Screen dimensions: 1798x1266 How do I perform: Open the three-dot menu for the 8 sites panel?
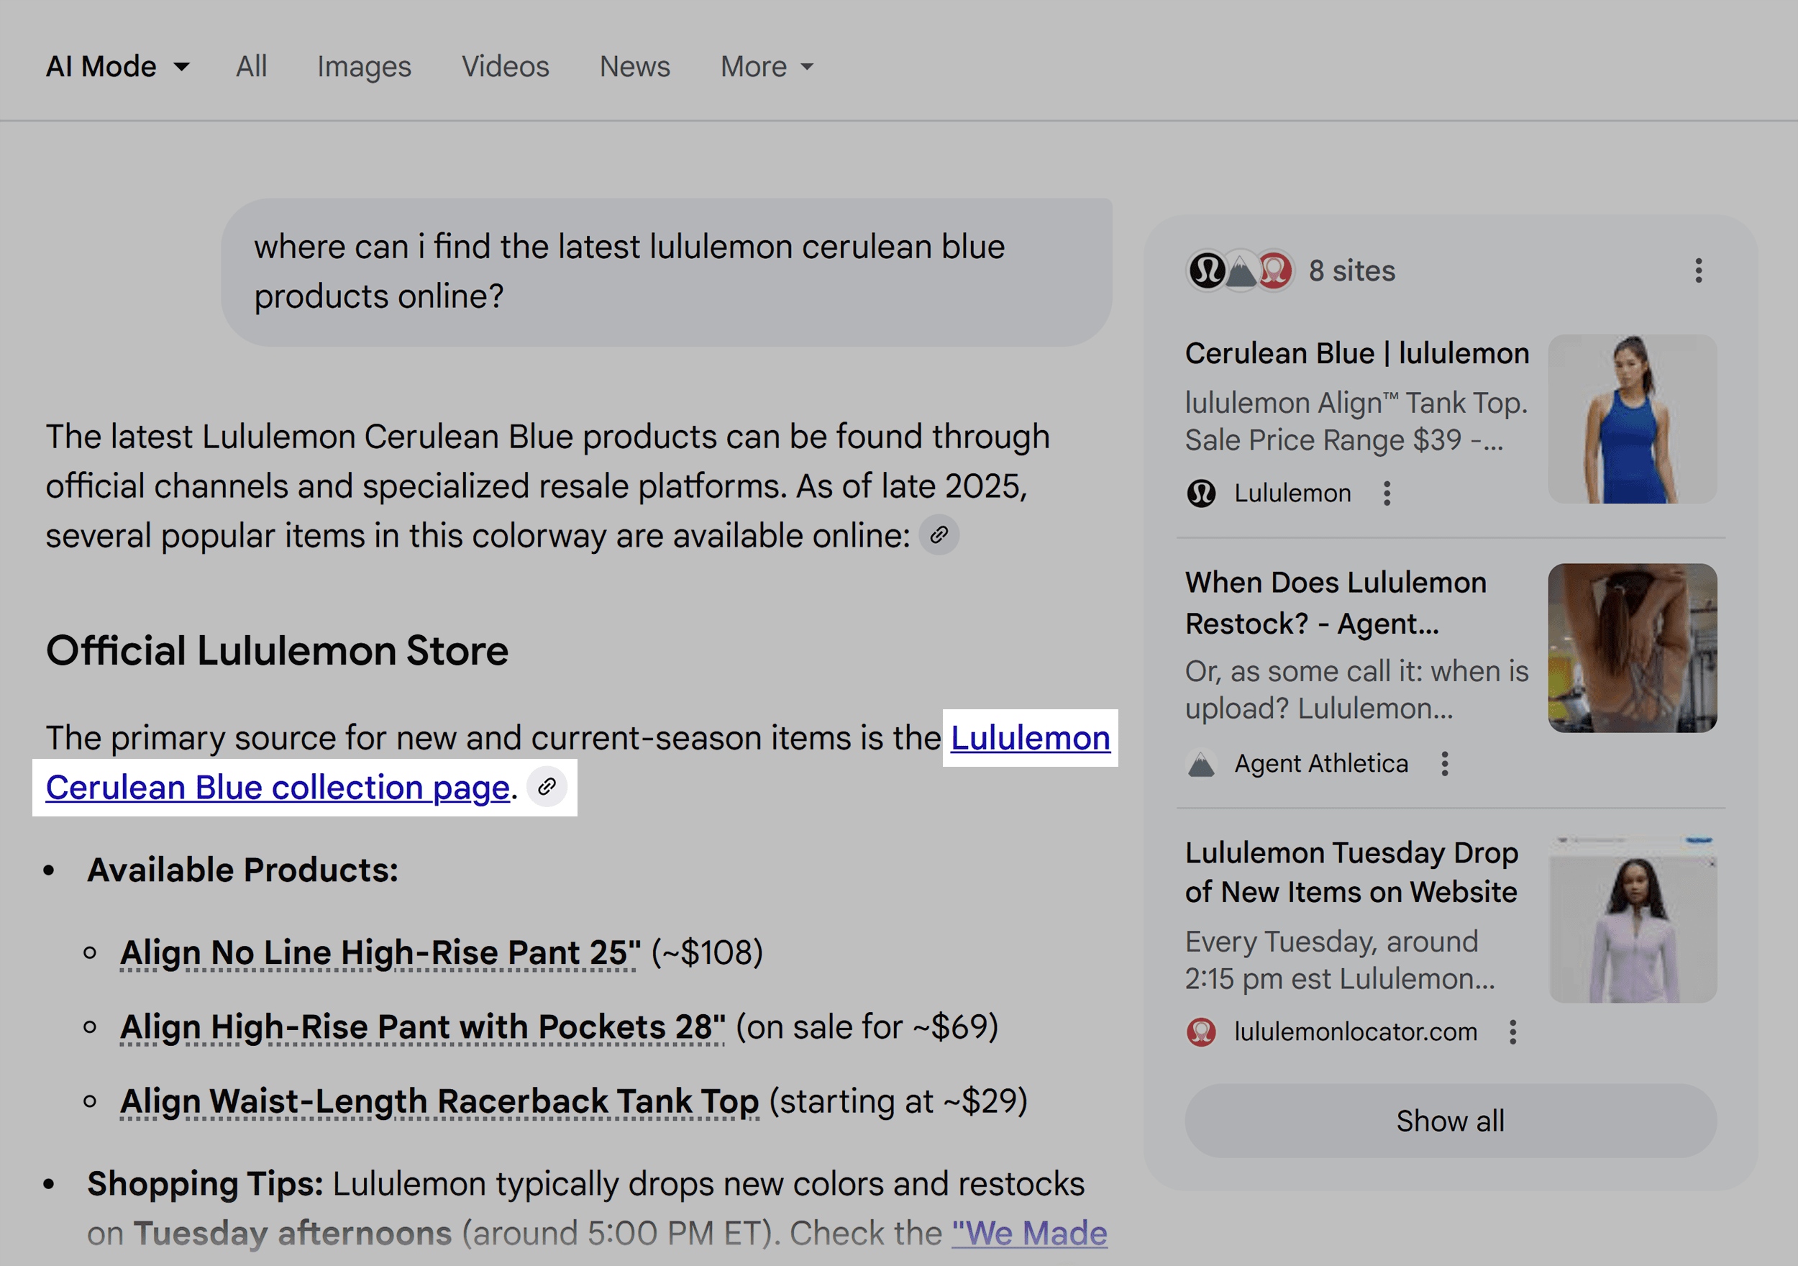pyautogui.click(x=1698, y=270)
